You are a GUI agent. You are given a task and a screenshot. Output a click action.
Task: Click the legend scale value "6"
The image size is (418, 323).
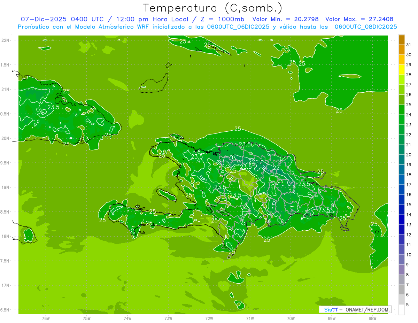[x=408, y=295]
